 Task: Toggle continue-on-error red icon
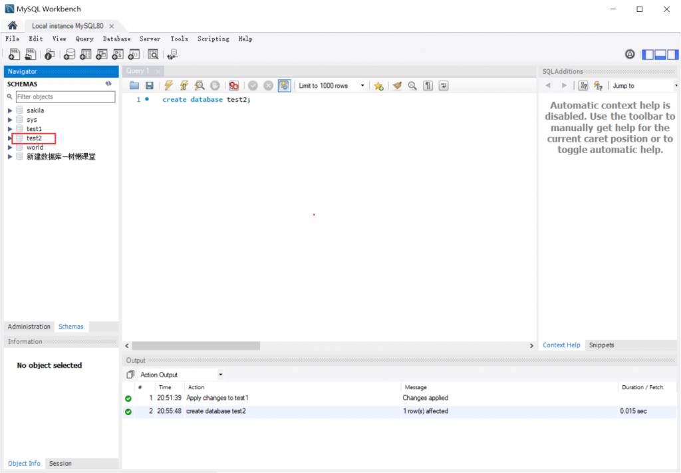point(233,86)
